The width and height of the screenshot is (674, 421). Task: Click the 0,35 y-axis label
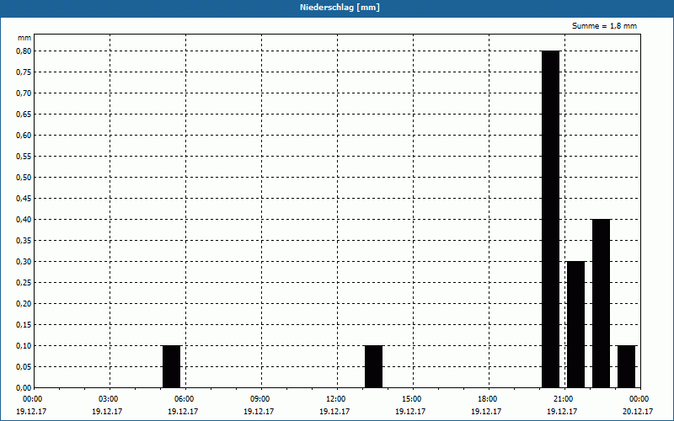pyautogui.click(x=24, y=241)
